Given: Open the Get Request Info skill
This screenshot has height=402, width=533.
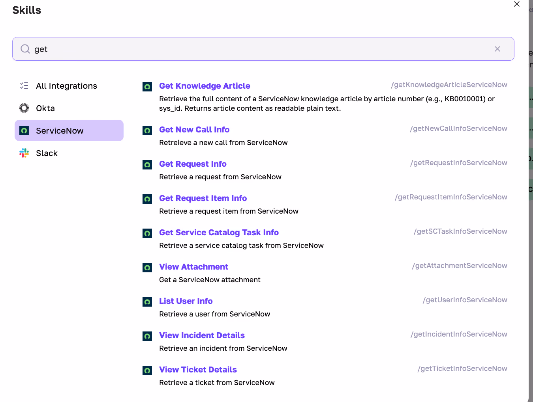Looking at the screenshot, I should (x=193, y=164).
